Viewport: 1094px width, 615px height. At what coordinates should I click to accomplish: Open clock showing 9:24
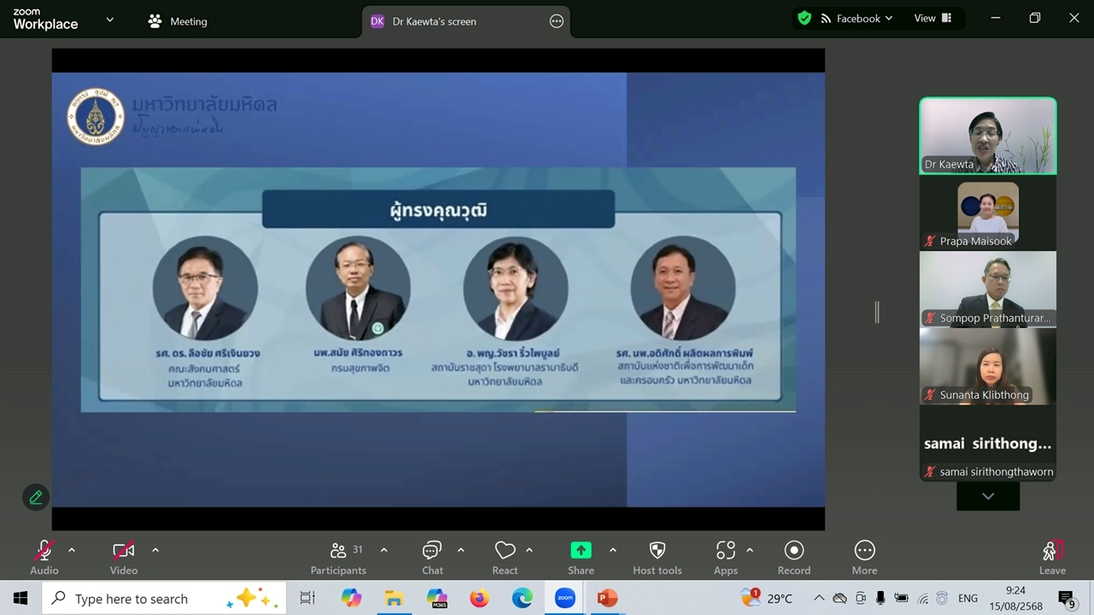[1015, 598]
